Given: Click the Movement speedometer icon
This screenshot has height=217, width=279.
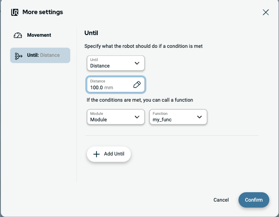Looking at the screenshot, I should pos(18,35).
